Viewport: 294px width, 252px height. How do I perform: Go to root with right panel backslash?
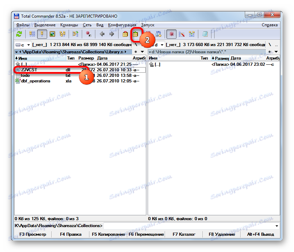[x=270, y=45]
